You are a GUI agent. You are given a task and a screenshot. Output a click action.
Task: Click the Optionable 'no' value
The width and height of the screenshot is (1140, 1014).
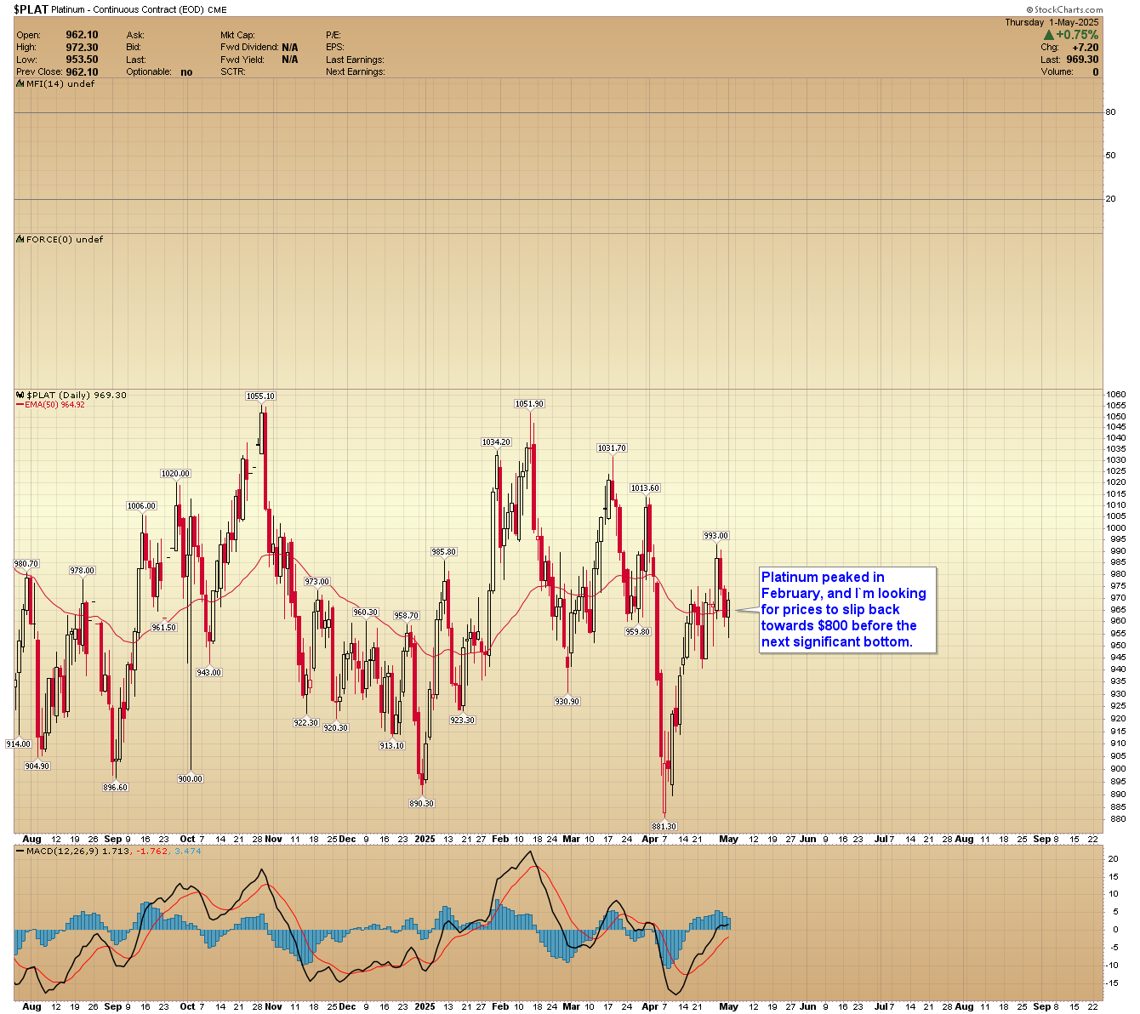point(186,72)
